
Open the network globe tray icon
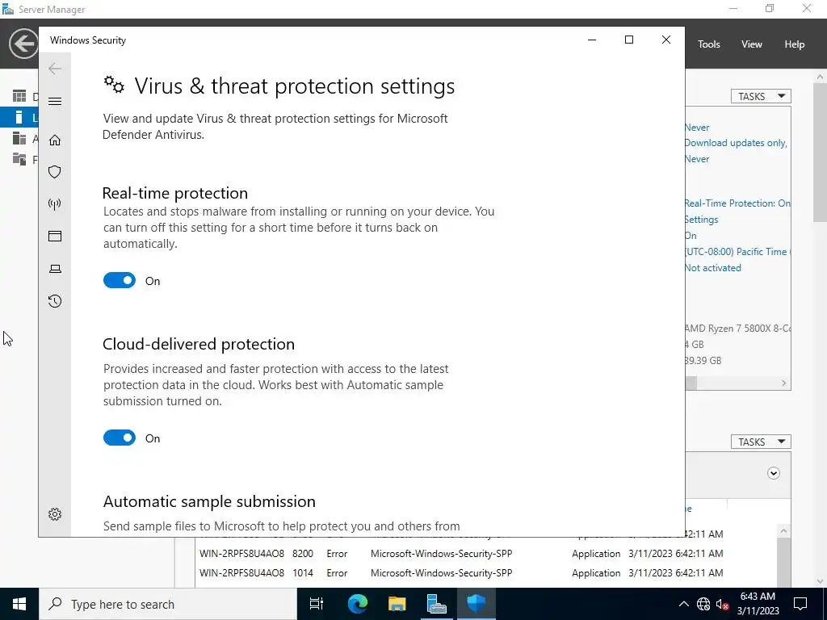pos(703,604)
